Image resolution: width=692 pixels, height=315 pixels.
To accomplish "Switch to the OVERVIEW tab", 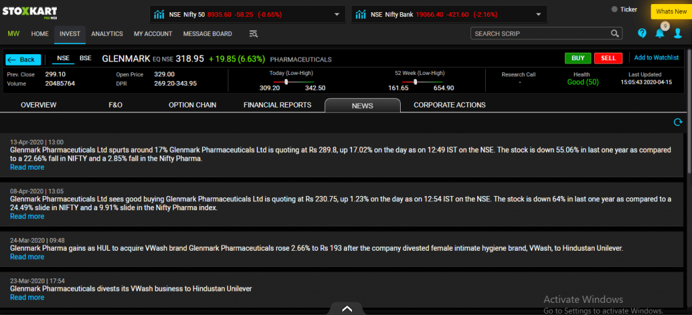I will [x=39, y=105].
